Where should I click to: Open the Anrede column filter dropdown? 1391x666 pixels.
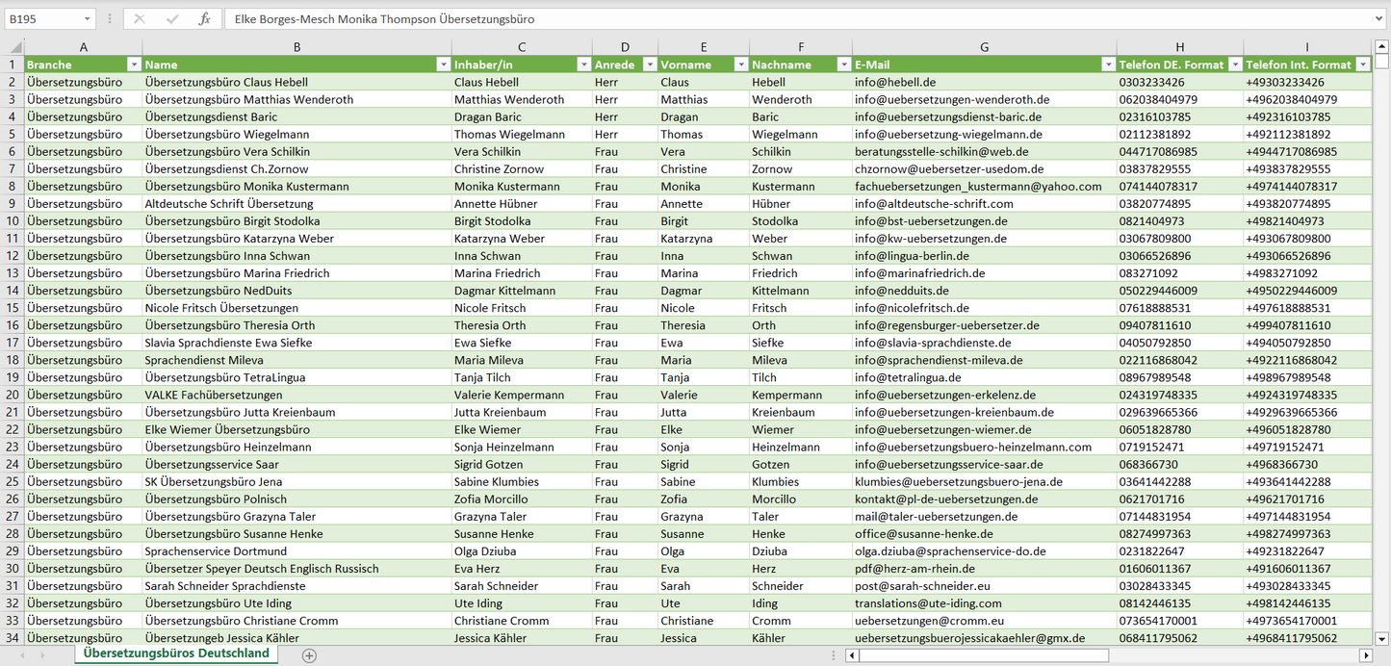click(645, 64)
